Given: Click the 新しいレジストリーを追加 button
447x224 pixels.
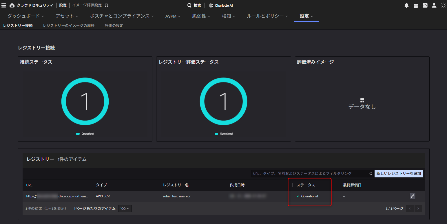Looking at the screenshot, I should tap(399, 173).
